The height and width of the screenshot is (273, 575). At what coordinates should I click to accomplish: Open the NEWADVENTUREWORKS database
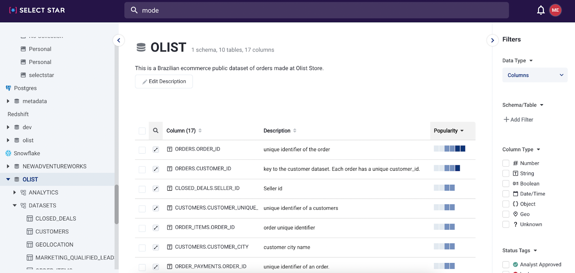click(55, 166)
